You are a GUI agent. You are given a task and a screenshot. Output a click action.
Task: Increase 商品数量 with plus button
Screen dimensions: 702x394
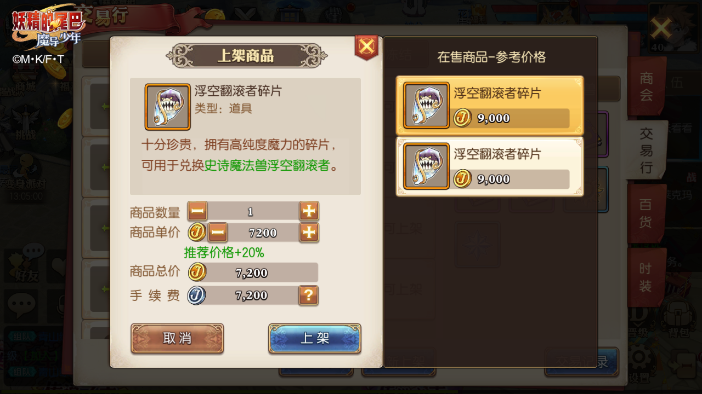pos(309,211)
